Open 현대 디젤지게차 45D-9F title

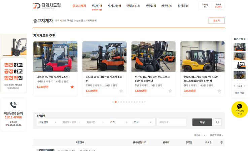coord(201,79)
